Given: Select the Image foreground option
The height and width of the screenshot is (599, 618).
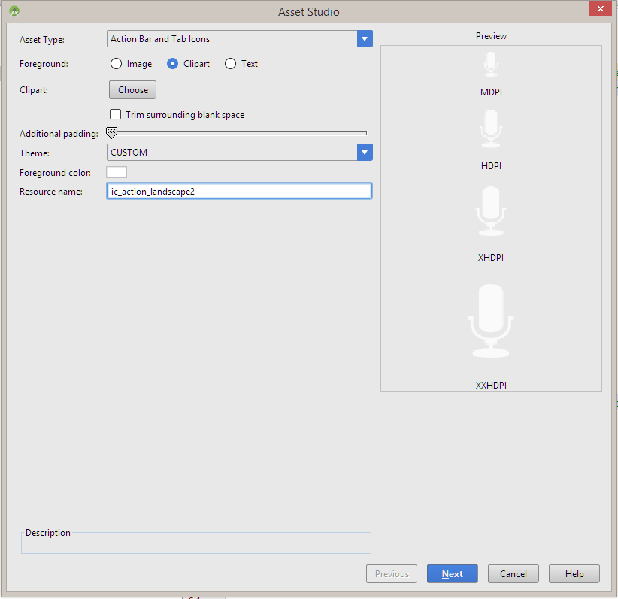Looking at the screenshot, I should coord(116,64).
